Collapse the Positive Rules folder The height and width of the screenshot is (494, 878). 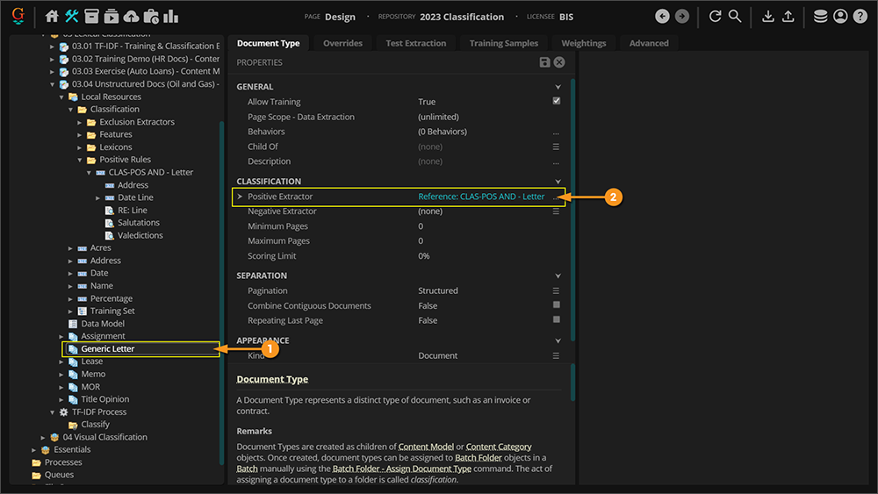[x=80, y=160]
